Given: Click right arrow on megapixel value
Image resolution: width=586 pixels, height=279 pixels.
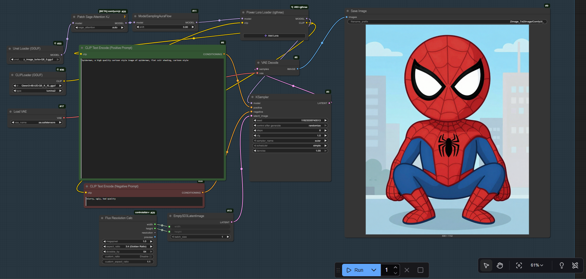Looking at the screenshot, I should click(151, 241).
